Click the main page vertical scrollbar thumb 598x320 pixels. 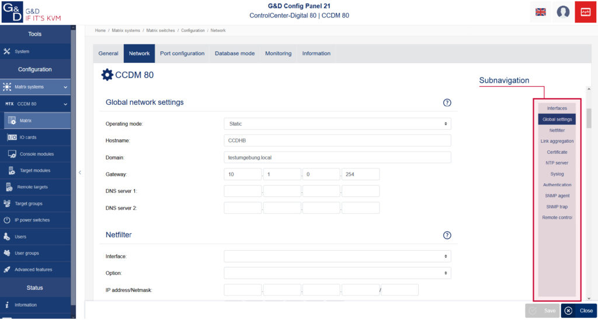tap(589, 118)
